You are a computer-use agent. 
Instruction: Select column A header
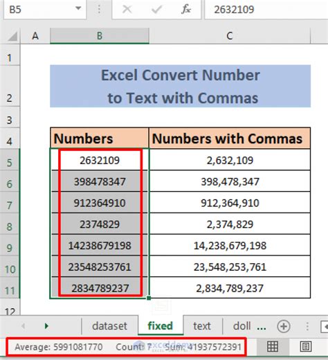[35, 36]
